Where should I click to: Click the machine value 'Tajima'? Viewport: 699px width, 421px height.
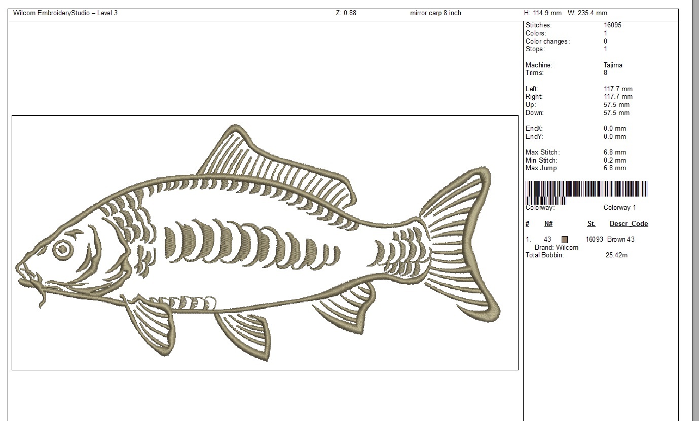point(613,65)
